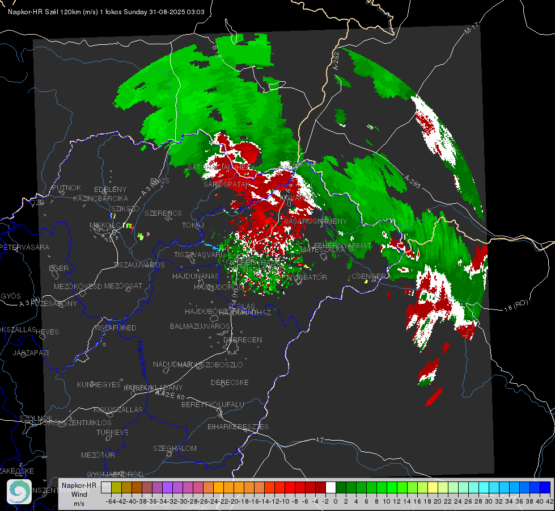
Task: Click the JASZAPATI label
Action: [31, 353]
